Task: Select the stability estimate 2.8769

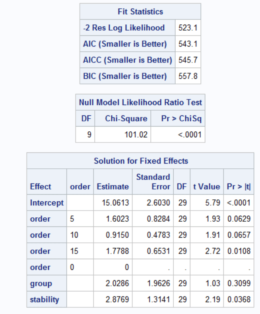Action: (x=117, y=300)
